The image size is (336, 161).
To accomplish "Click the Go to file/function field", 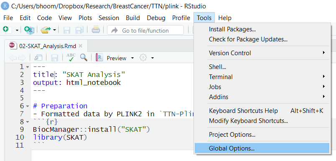I will [145, 30].
